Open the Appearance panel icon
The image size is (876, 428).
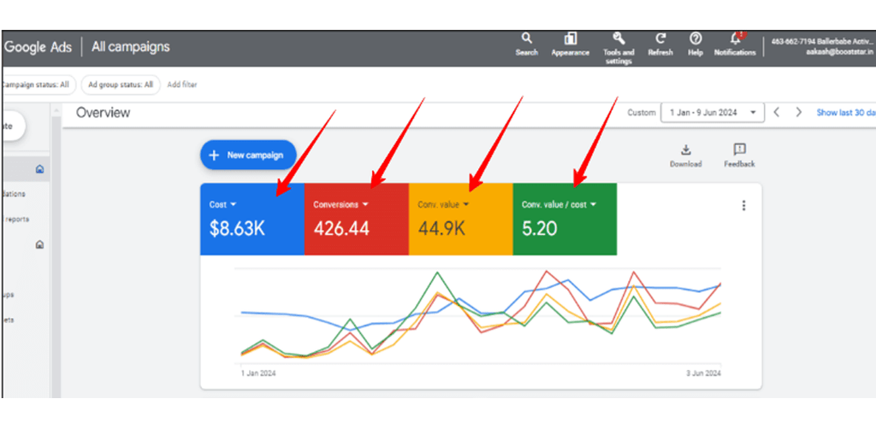570,38
